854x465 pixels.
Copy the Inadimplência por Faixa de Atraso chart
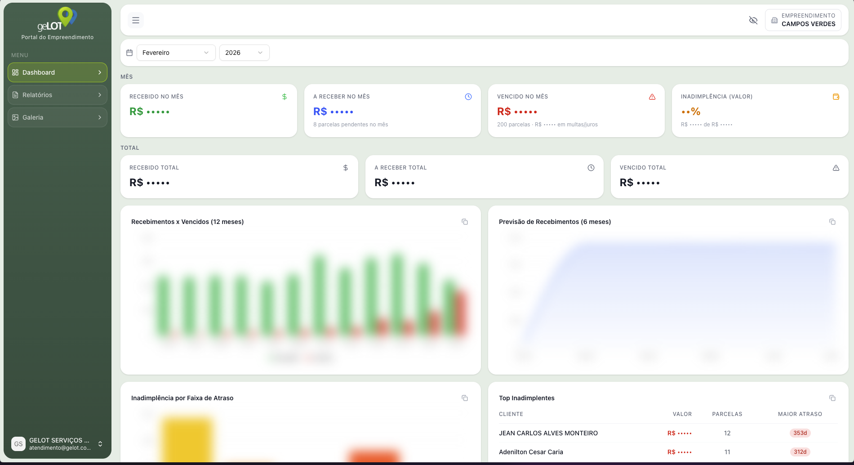pyautogui.click(x=465, y=398)
